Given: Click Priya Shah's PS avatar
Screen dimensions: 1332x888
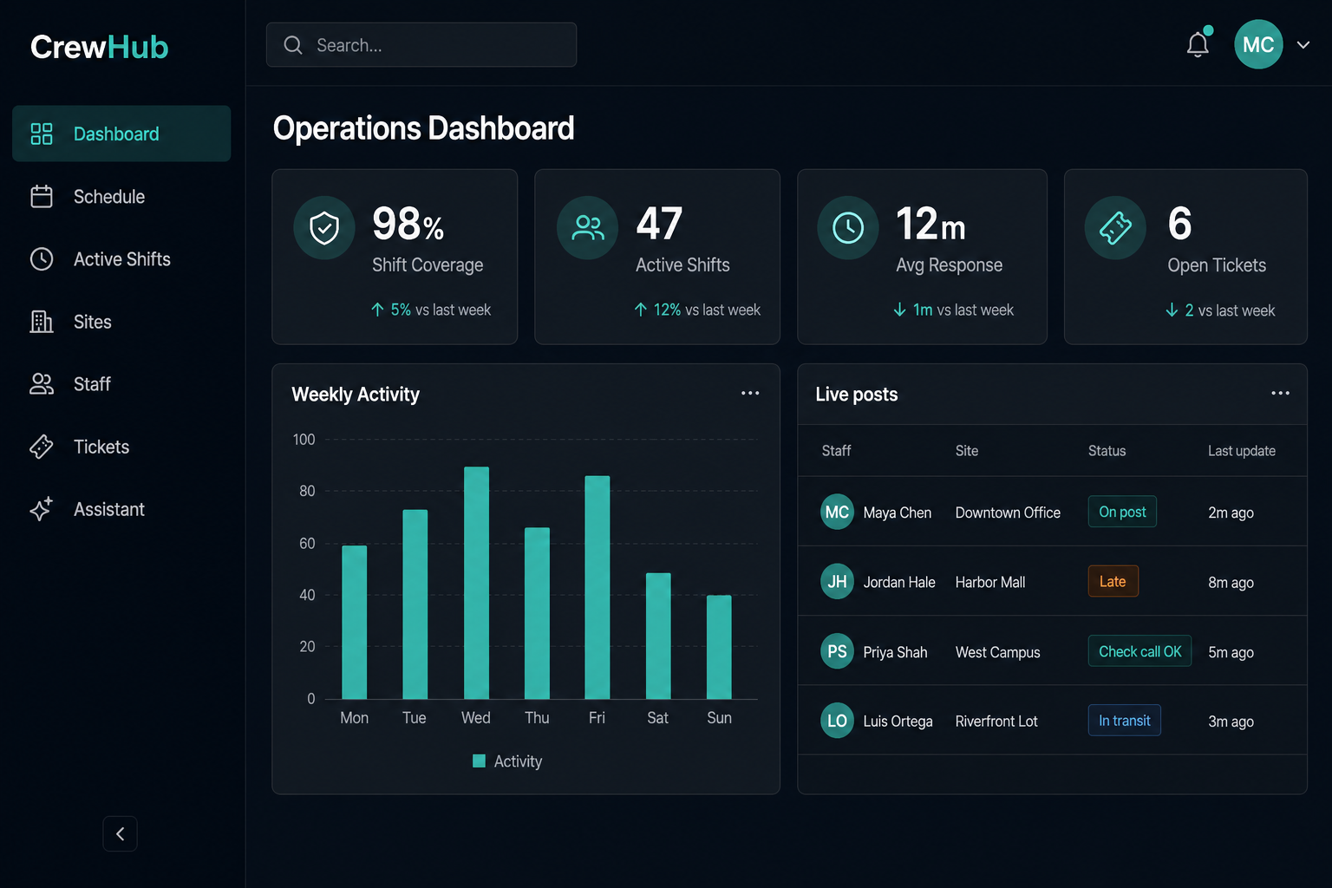Looking at the screenshot, I should coord(837,651).
